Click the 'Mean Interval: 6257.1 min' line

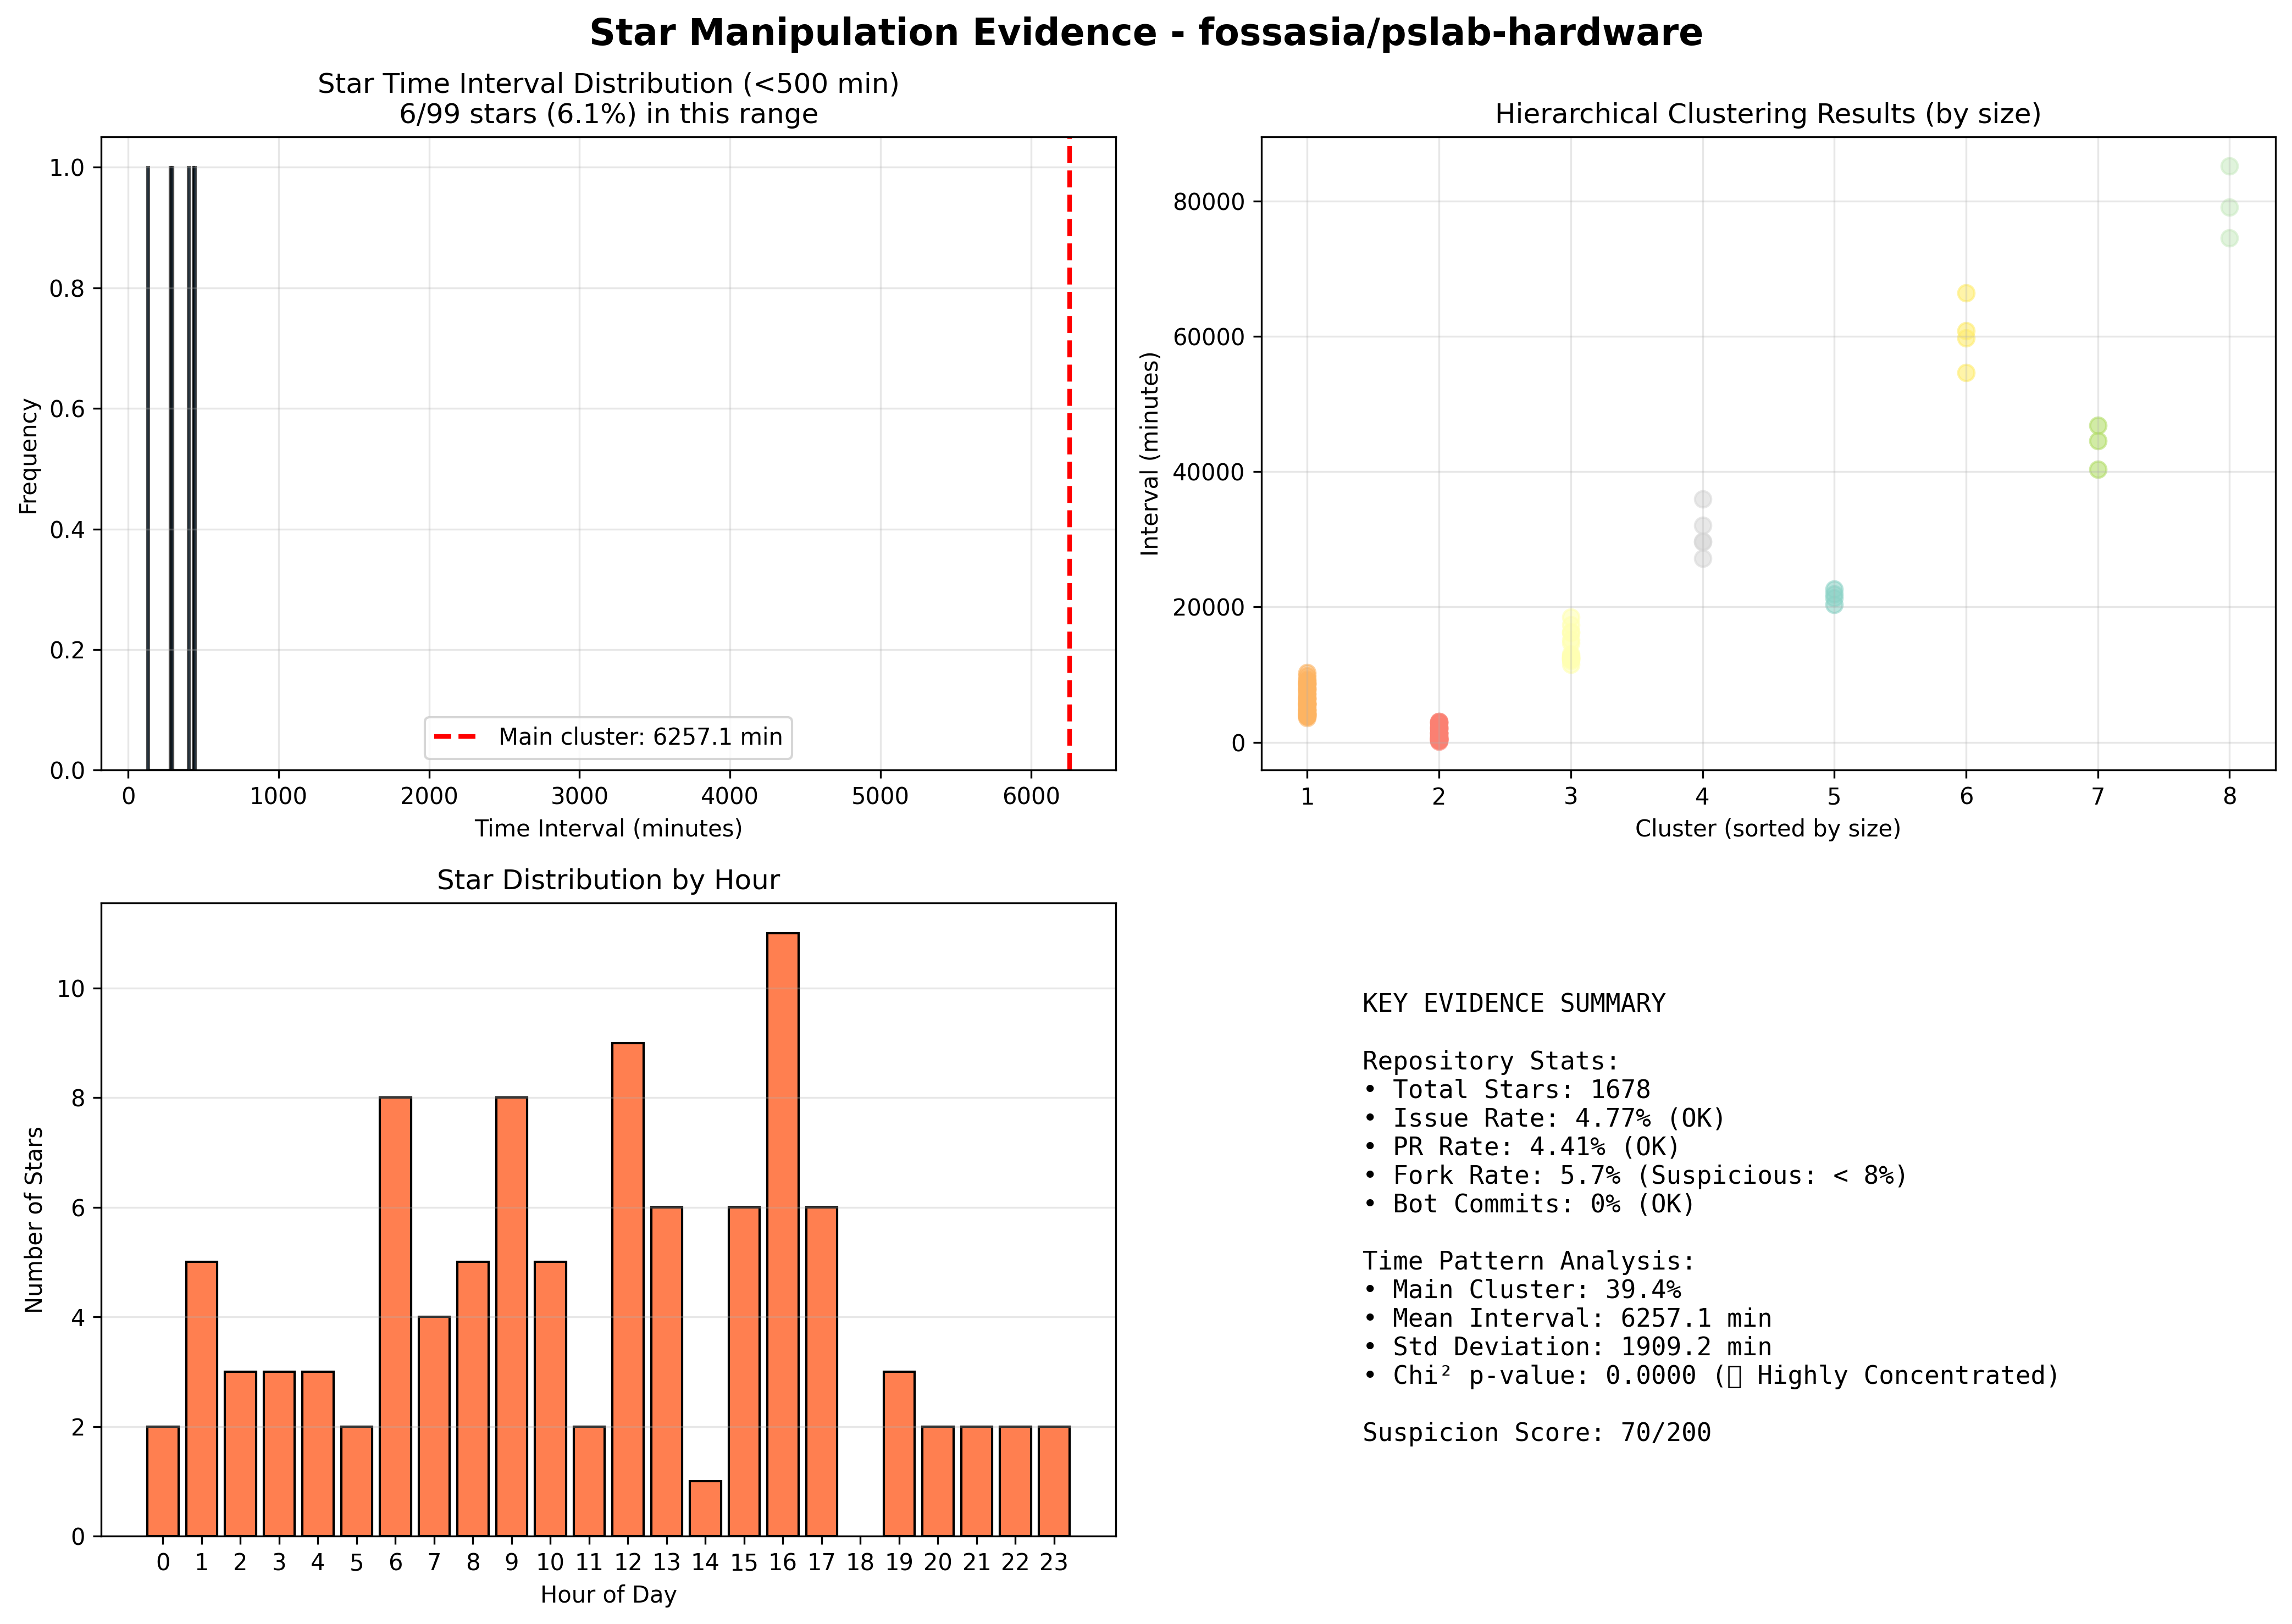pos(1567,1319)
